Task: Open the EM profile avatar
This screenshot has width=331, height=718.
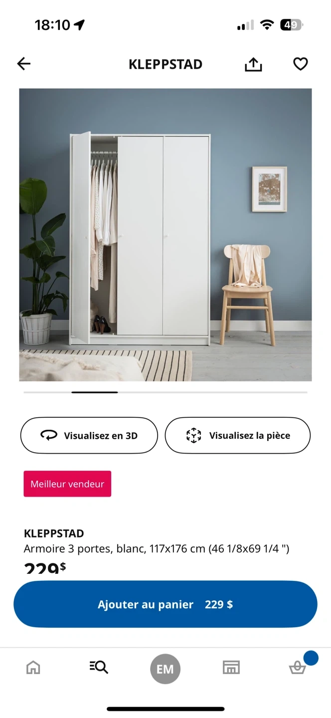Action: pyautogui.click(x=165, y=669)
